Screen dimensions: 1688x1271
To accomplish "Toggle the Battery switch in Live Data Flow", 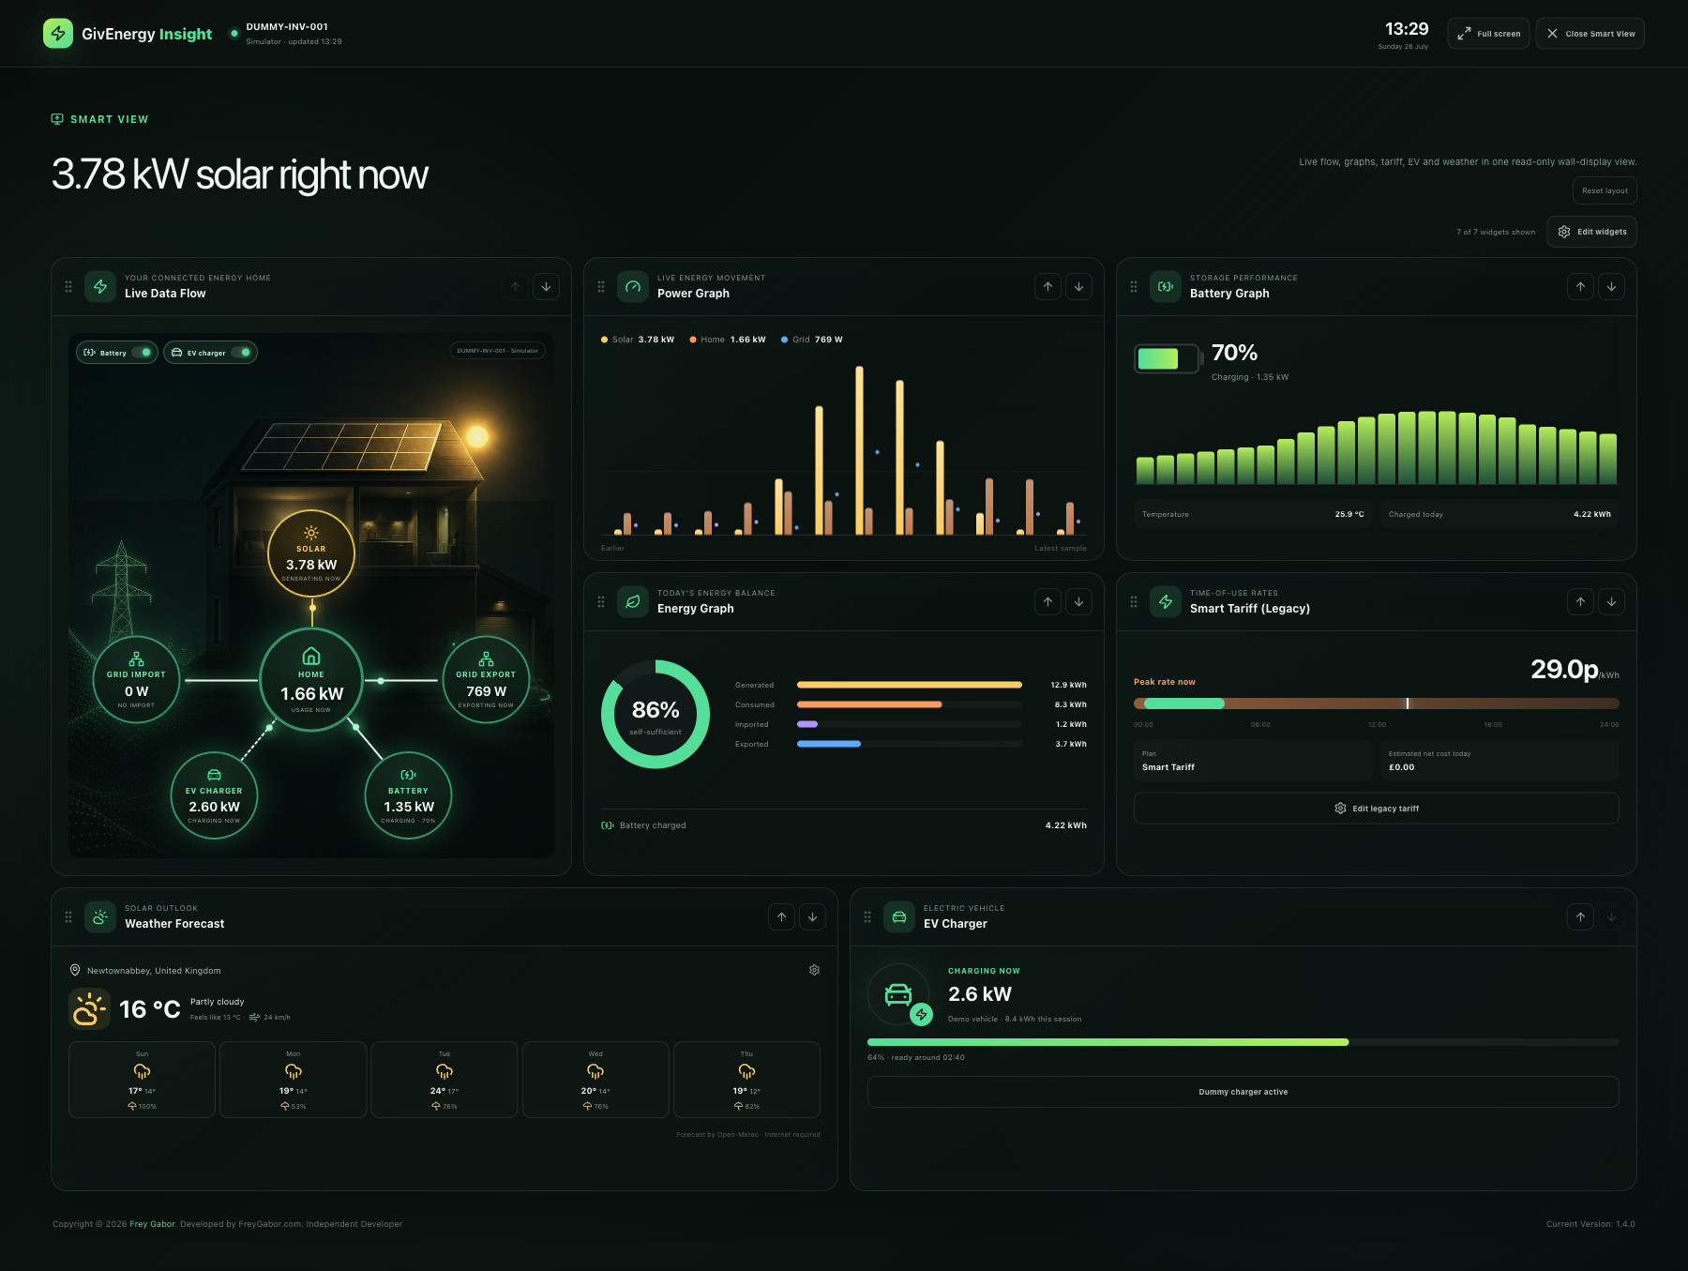I will click(142, 353).
